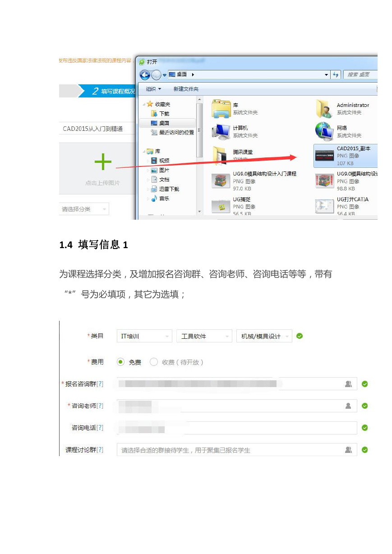Select the 库 system folder icon
The height and width of the screenshot is (554, 392).
[221, 109]
